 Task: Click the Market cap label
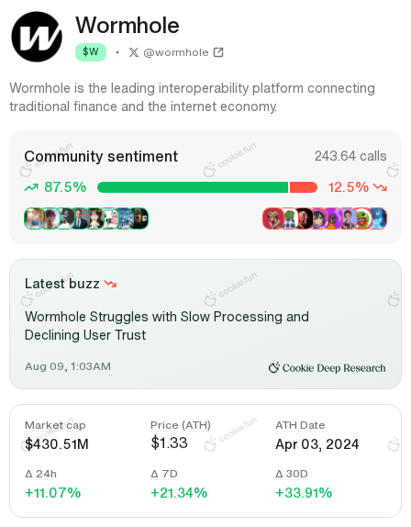click(x=55, y=425)
